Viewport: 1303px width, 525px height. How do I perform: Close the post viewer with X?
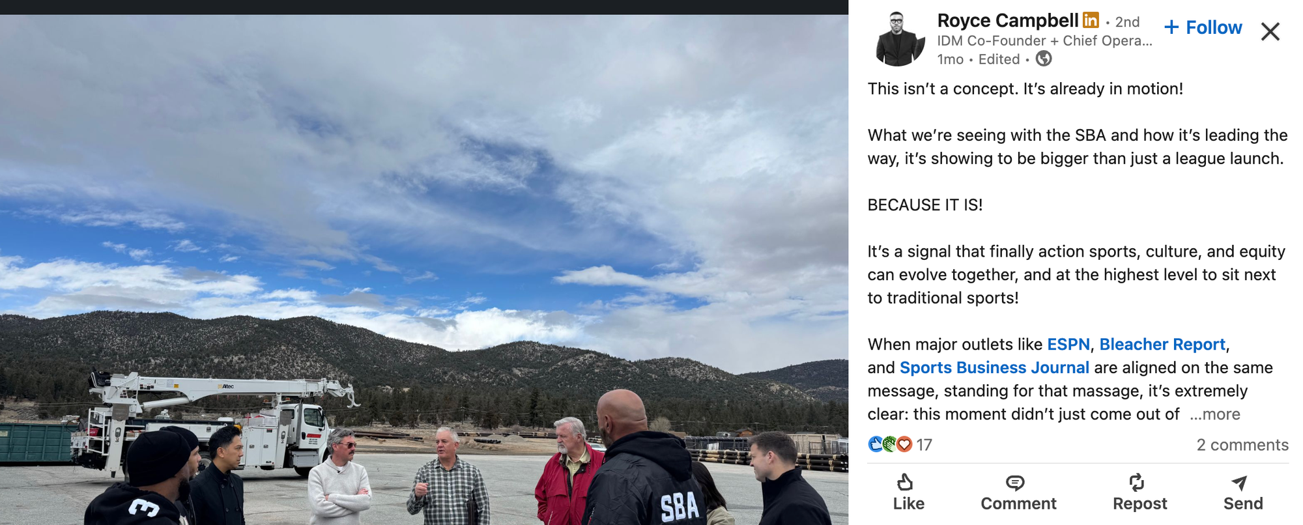(x=1270, y=31)
